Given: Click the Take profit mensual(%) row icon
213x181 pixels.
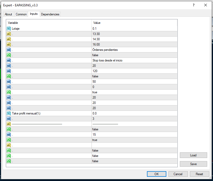Looking at the screenshot, I should tap(9, 113).
